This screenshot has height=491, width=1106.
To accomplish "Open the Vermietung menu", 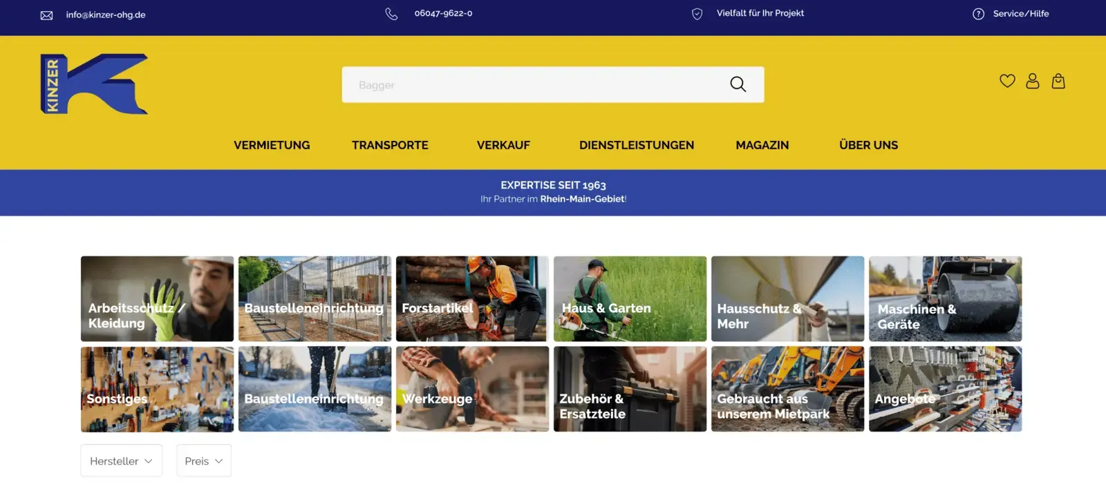I will [x=272, y=145].
